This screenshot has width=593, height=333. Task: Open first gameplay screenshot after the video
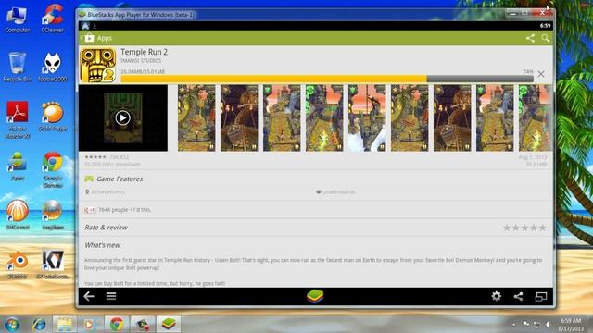point(196,118)
